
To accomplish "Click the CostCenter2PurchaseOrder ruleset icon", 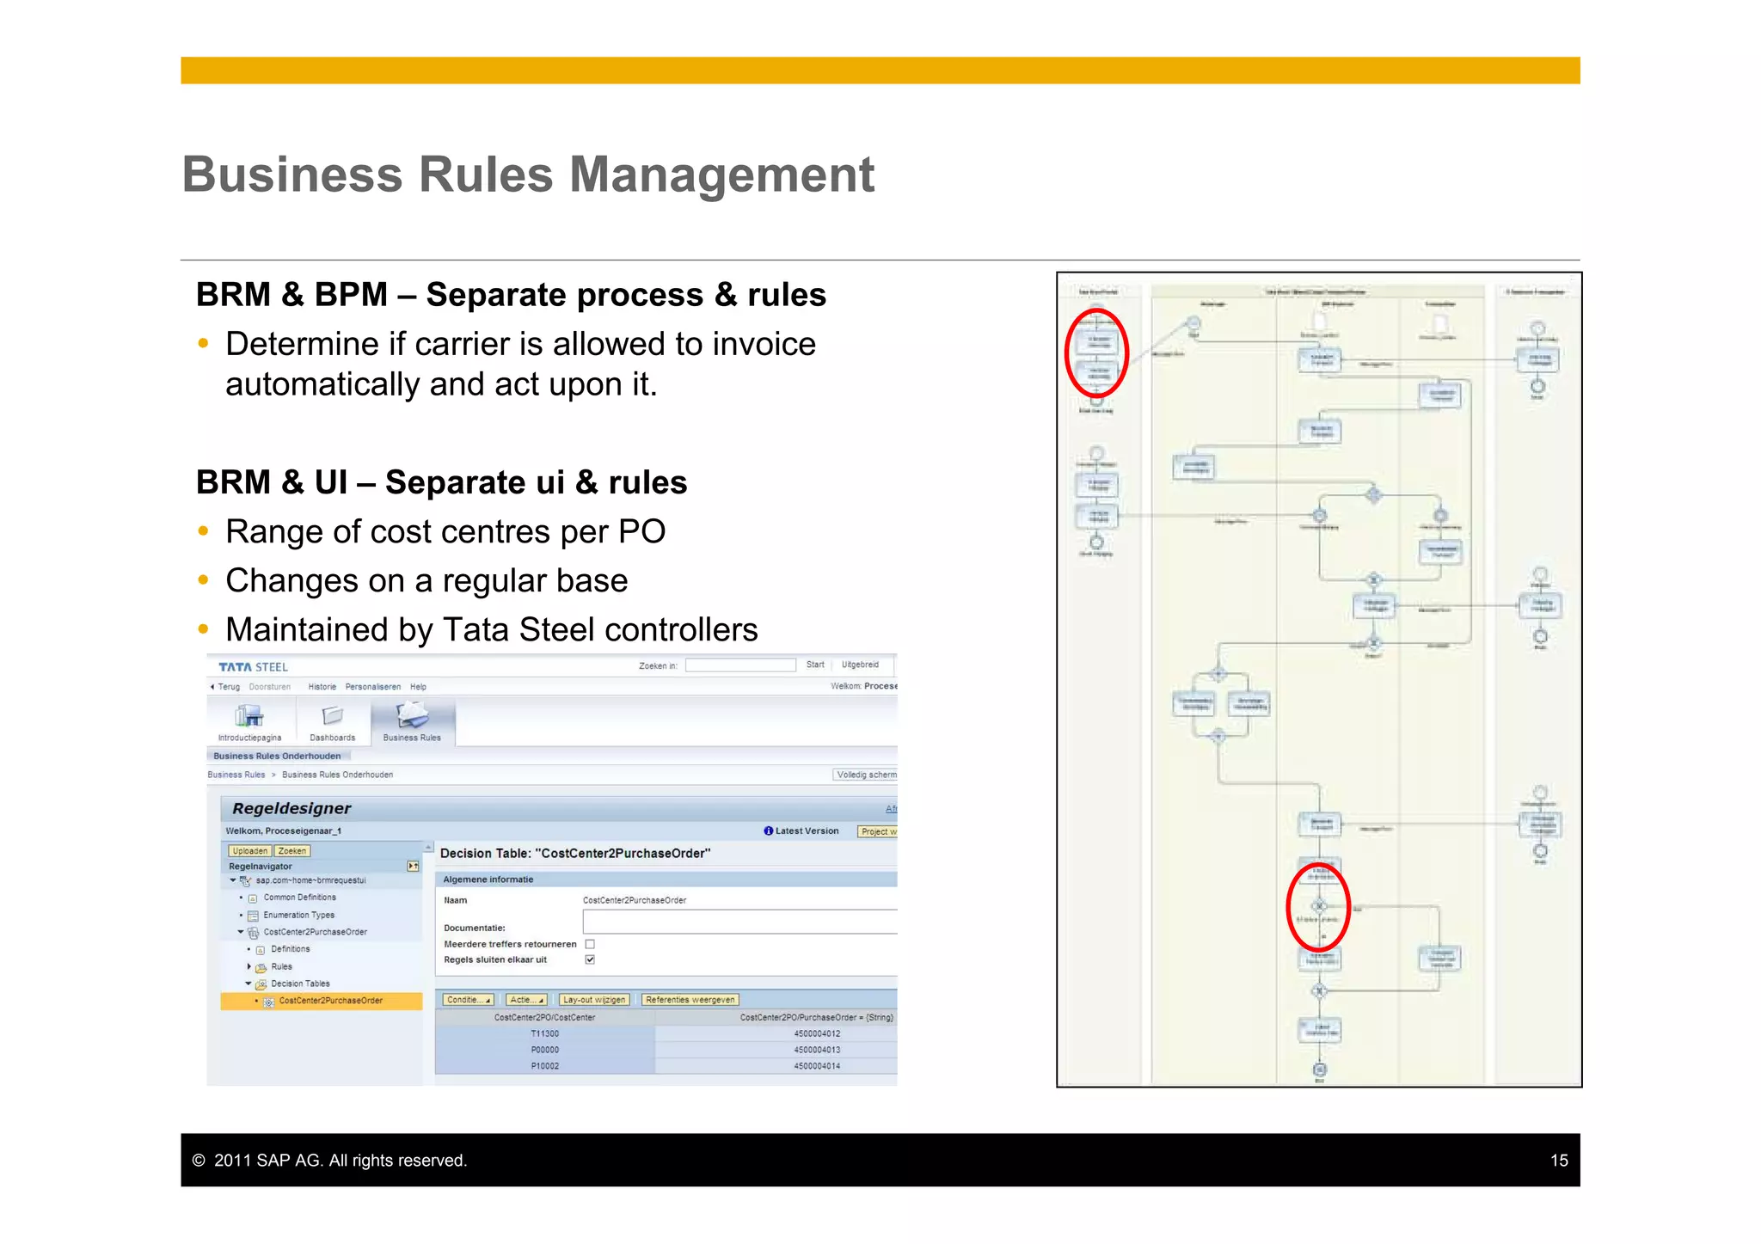I will (x=253, y=932).
